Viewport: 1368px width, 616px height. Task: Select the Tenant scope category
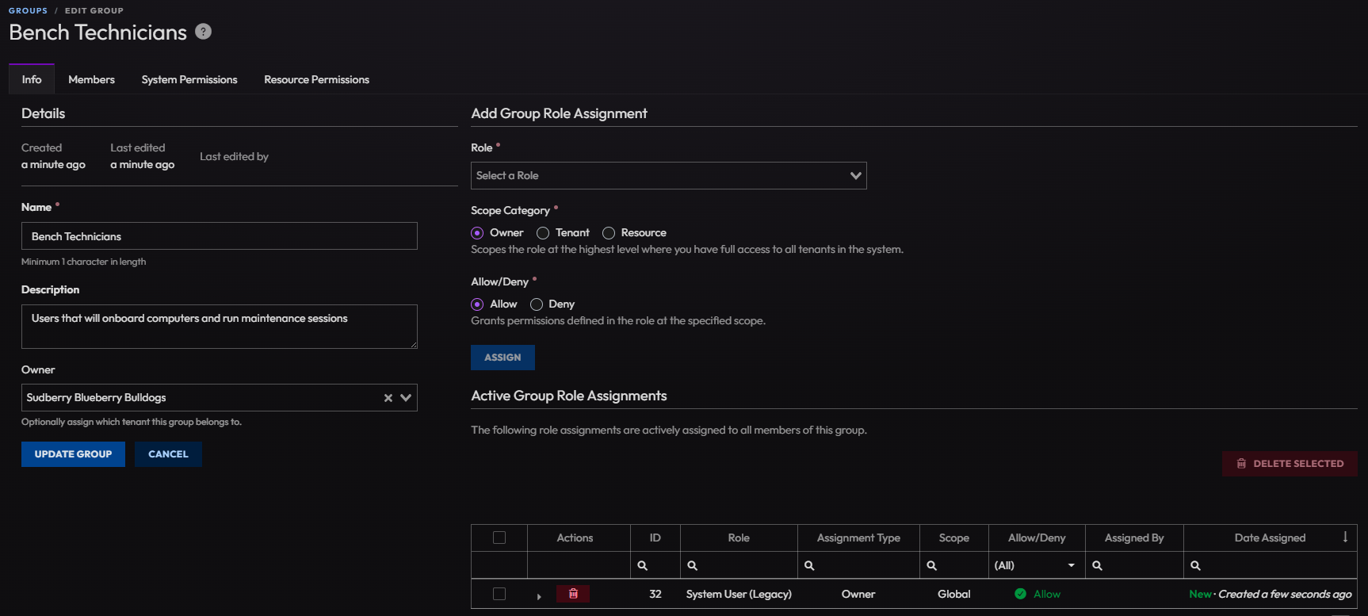pos(543,233)
